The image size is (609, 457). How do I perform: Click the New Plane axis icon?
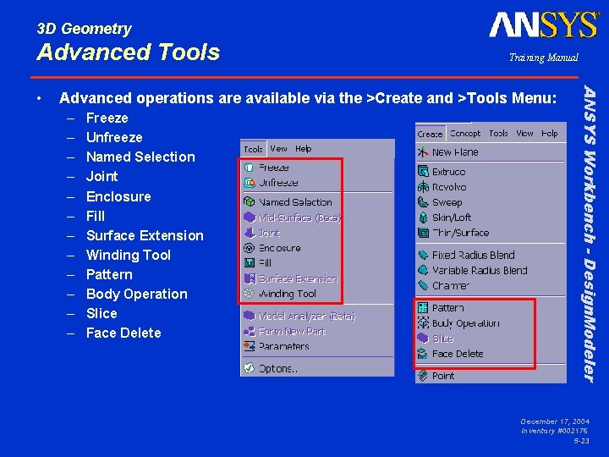(x=423, y=152)
